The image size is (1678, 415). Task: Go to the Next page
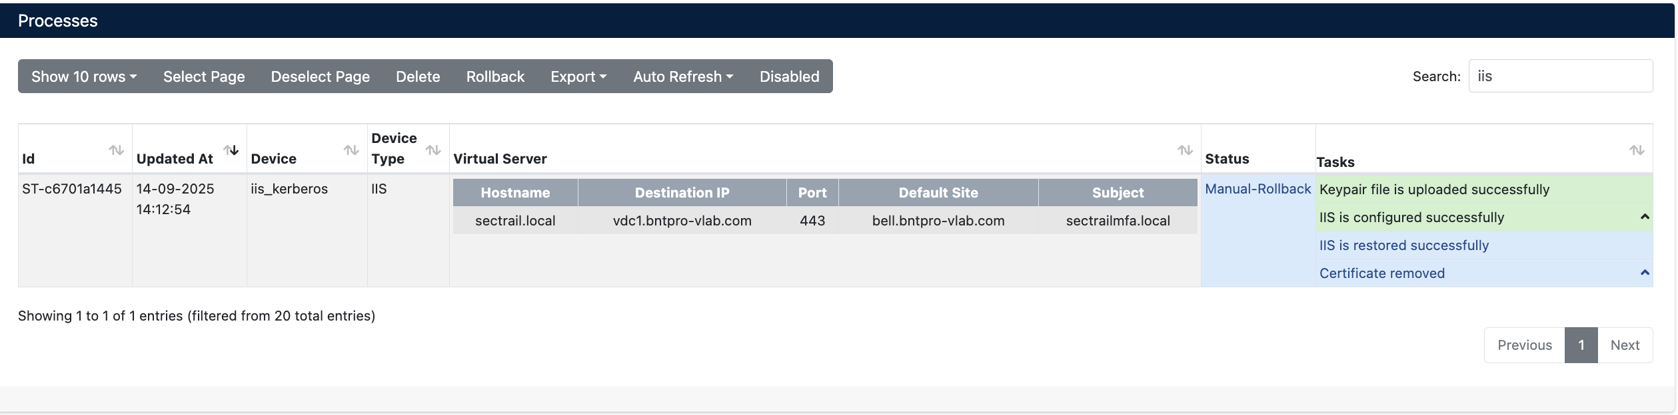pos(1625,345)
